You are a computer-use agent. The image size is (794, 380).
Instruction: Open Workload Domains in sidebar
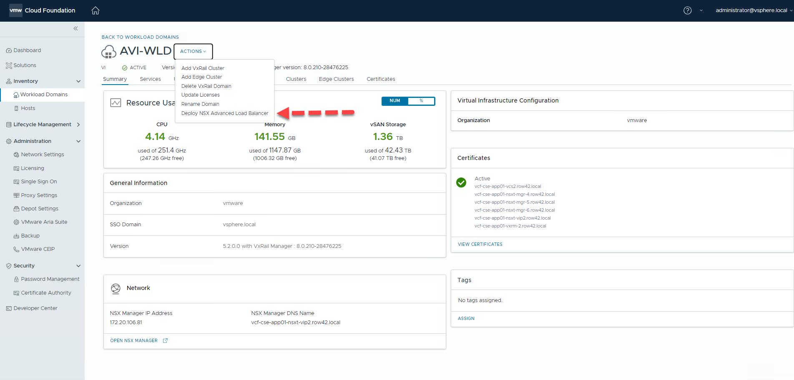point(43,95)
